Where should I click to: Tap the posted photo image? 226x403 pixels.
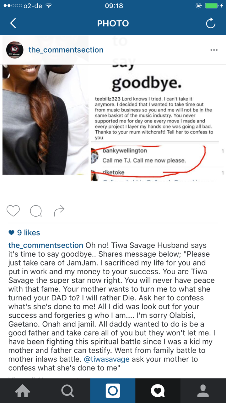[x=113, y=120]
